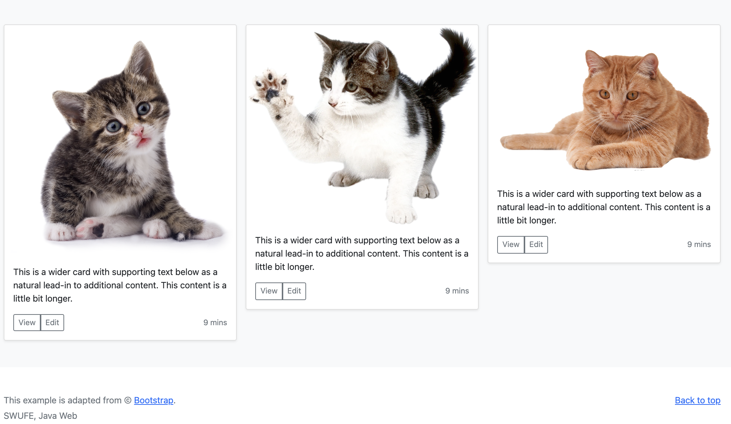Viewport: 731px width, 424px height.
Task: Click 9 mins on the orange cat card
Action: click(x=699, y=244)
